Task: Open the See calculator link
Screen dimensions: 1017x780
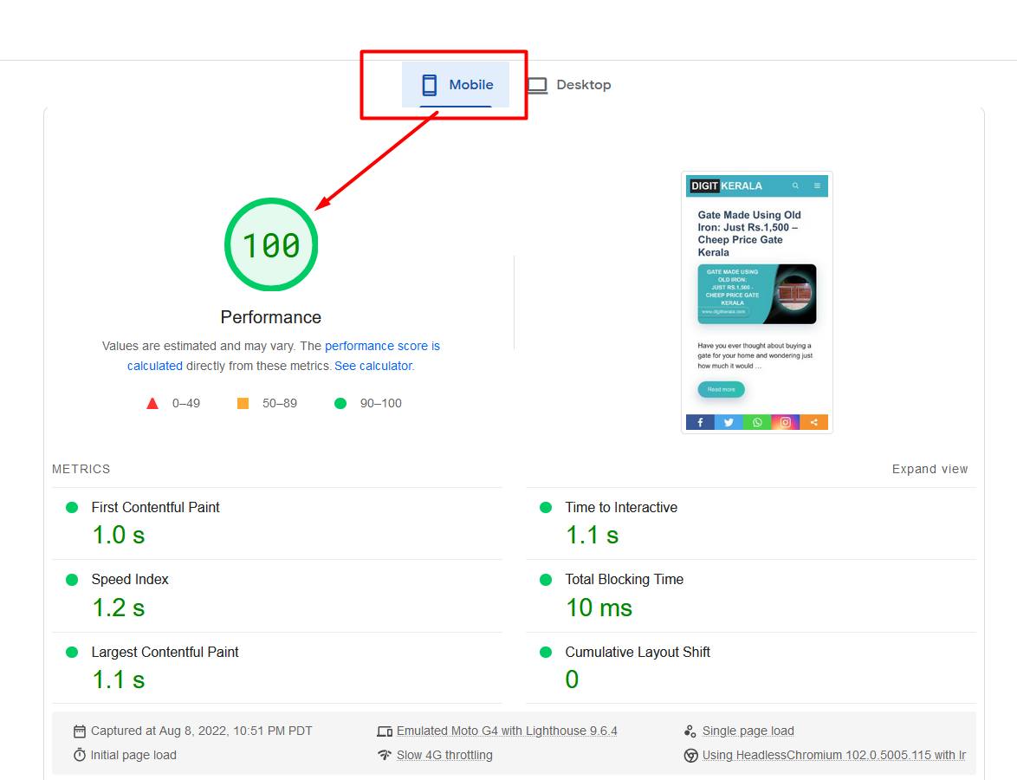Action: pyautogui.click(x=373, y=366)
